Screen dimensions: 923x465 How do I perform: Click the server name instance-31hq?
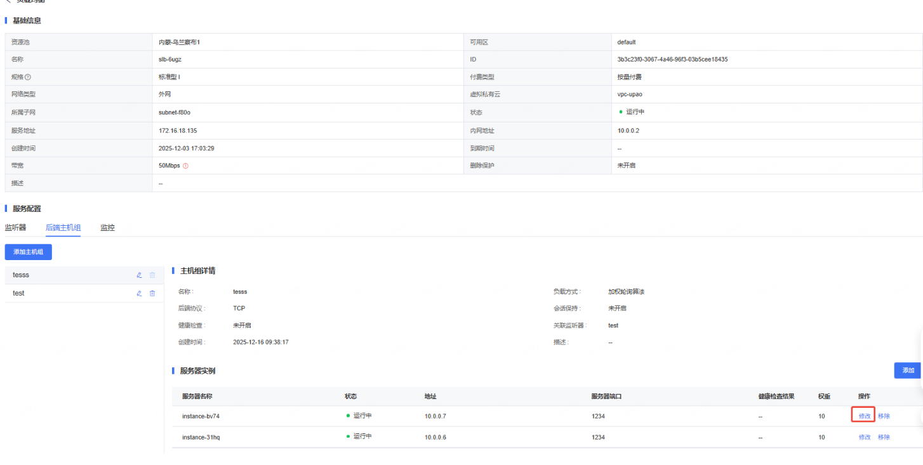coord(201,437)
